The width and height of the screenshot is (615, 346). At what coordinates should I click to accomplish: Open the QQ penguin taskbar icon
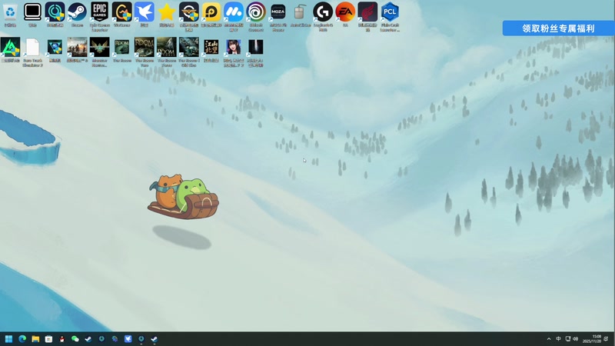click(62, 339)
